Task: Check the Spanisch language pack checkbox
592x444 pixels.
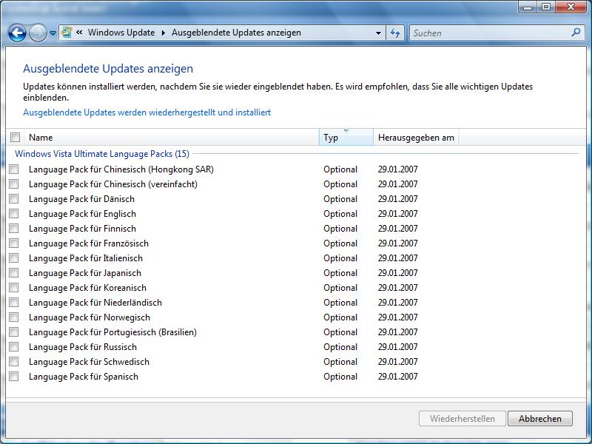Action: [14, 377]
